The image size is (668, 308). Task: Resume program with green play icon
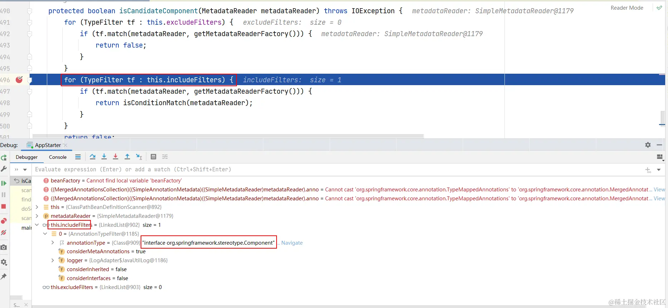pos(4,183)
